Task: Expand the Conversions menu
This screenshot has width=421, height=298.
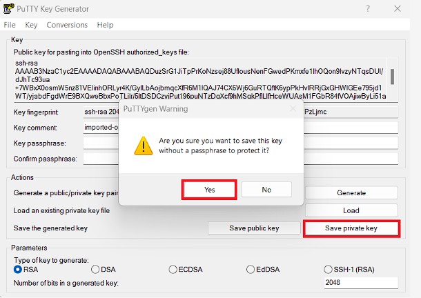Action: click(67, 25)
